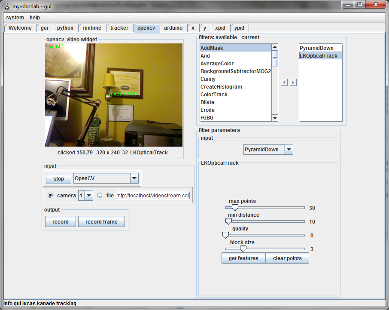Select Erode filter
The image size is (389, 310).
click(235, 110)
